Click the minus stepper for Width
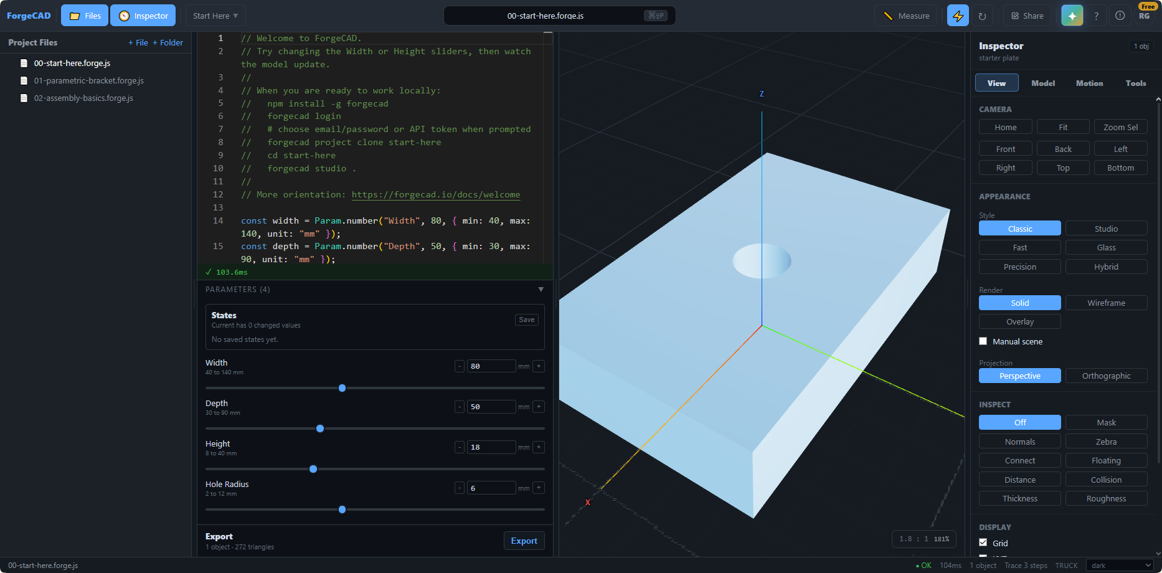Image resolution: width=1162 pixels, height=573 pixels. pos(460,366)
